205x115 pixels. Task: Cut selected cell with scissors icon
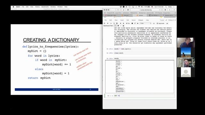tap(111, 23)
